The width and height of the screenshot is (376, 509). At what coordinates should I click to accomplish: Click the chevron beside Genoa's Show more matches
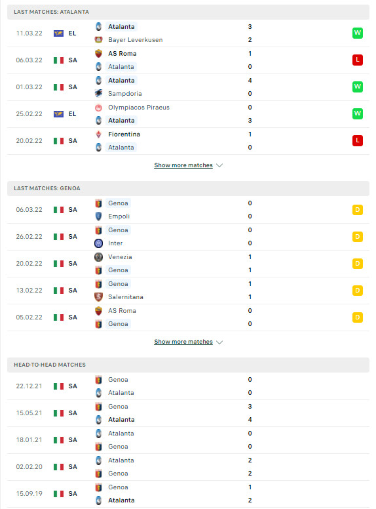(219, 342)
